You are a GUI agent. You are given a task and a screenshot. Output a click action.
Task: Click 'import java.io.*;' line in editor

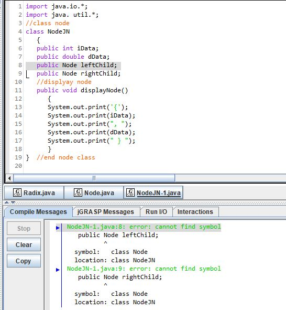pyautogui.click(x=57, y=6)
